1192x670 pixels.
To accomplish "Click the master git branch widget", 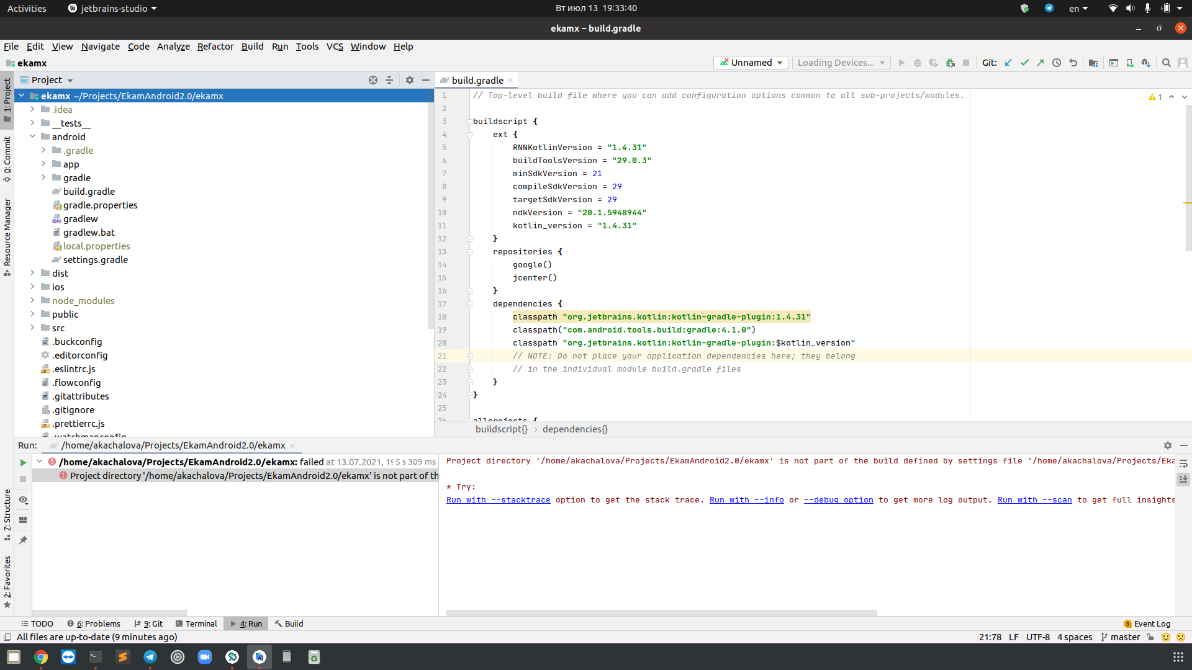I will tap(1121, 637).
